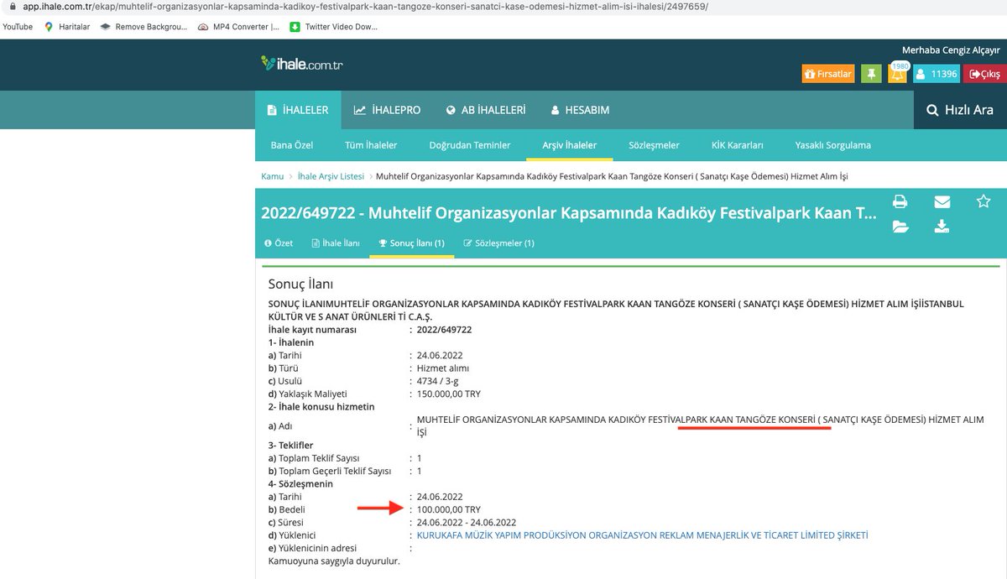
Task: Switch to the Sözleşmeler (1) tab
Action: coord(498,243)
